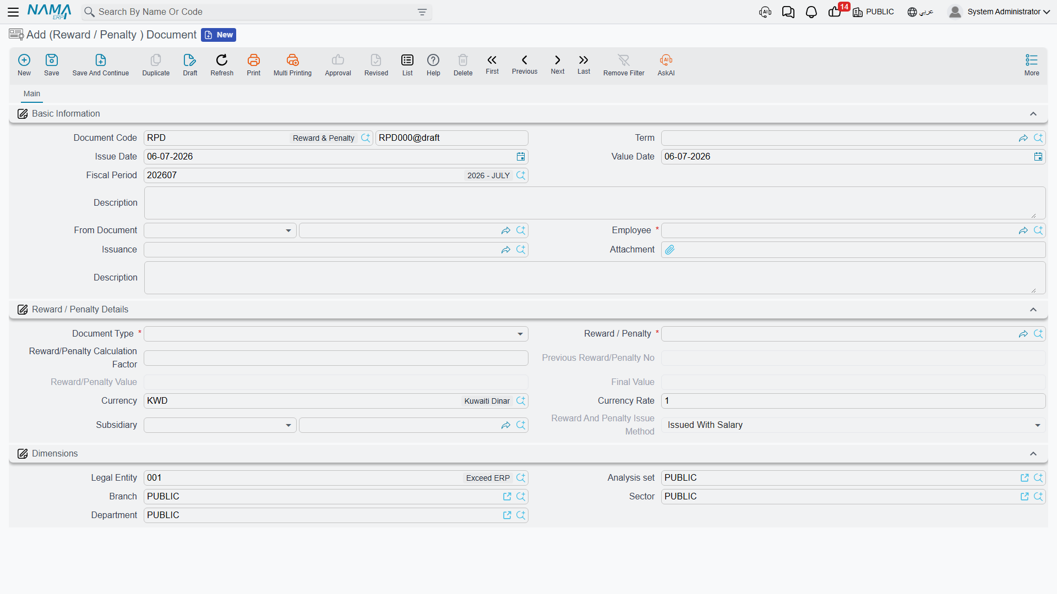The height and width of the screenshot is (594, 1057).
Task: Open the Print icon
Action: 254,60
